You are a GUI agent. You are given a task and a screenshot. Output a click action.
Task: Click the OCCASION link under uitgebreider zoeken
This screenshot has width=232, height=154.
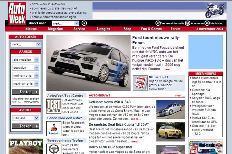pos(32,102)
